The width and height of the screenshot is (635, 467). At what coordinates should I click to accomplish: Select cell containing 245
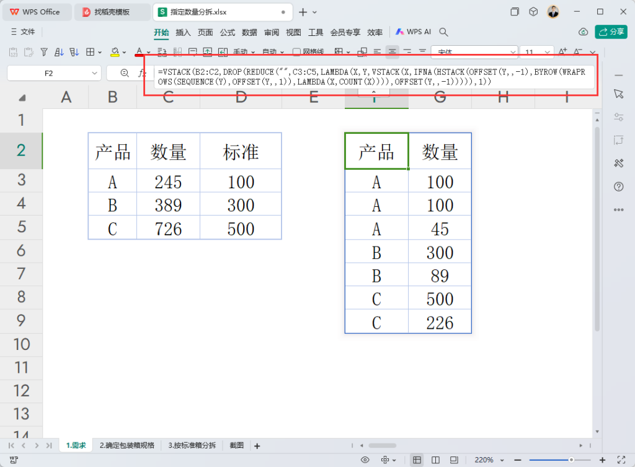[x=168, y=181]
